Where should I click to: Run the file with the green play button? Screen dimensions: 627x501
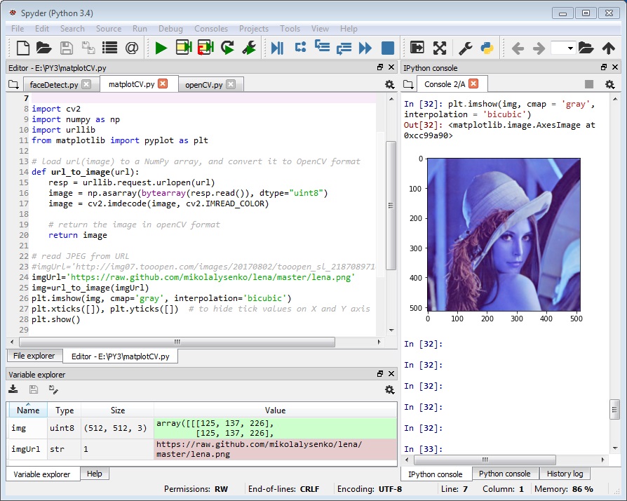click(x=161, y=48)
